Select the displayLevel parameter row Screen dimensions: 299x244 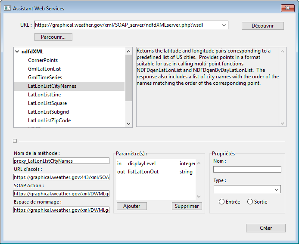[x=142, y=164]
